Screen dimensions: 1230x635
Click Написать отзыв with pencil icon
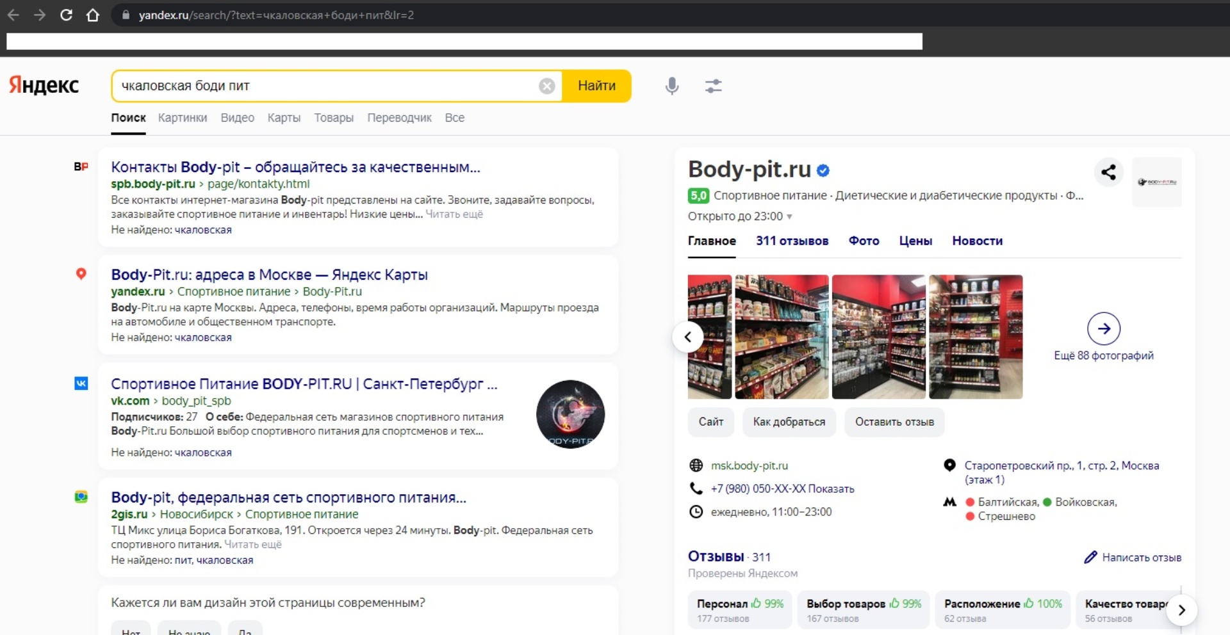coord(1133,558)
